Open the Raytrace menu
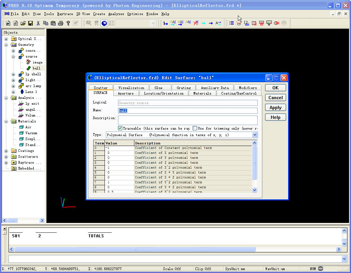 pyautogui.click(x=65, y=14)
